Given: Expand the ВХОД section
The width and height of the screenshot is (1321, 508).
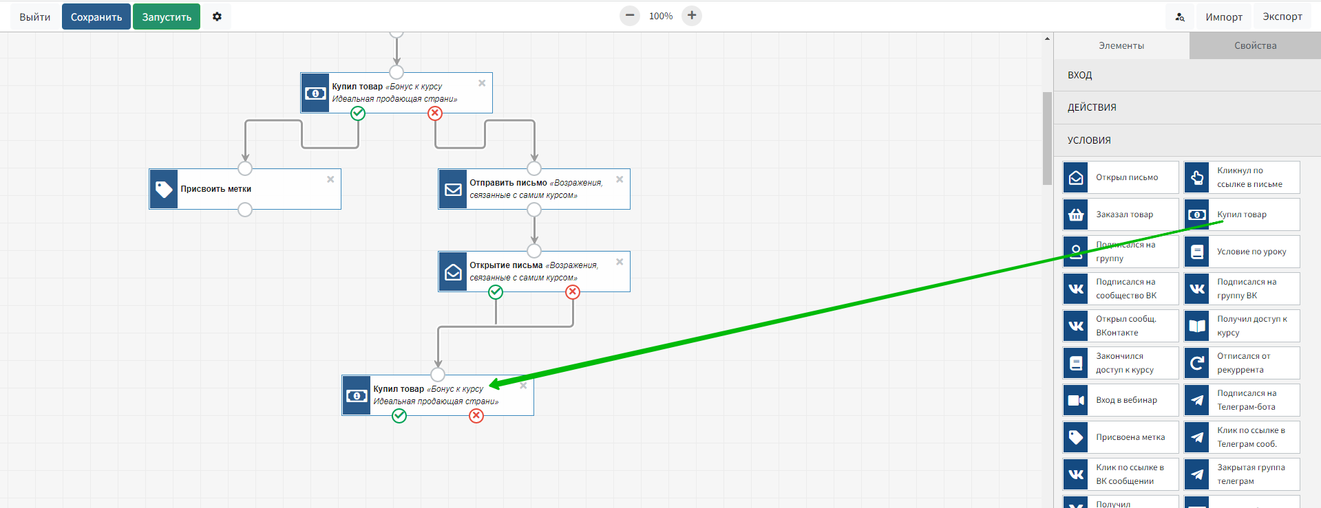Looking at the screenshot, I should 1187,75.
